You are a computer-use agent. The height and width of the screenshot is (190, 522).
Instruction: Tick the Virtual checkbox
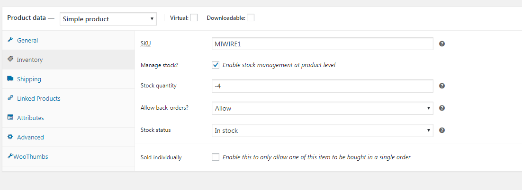coord(194,17)
